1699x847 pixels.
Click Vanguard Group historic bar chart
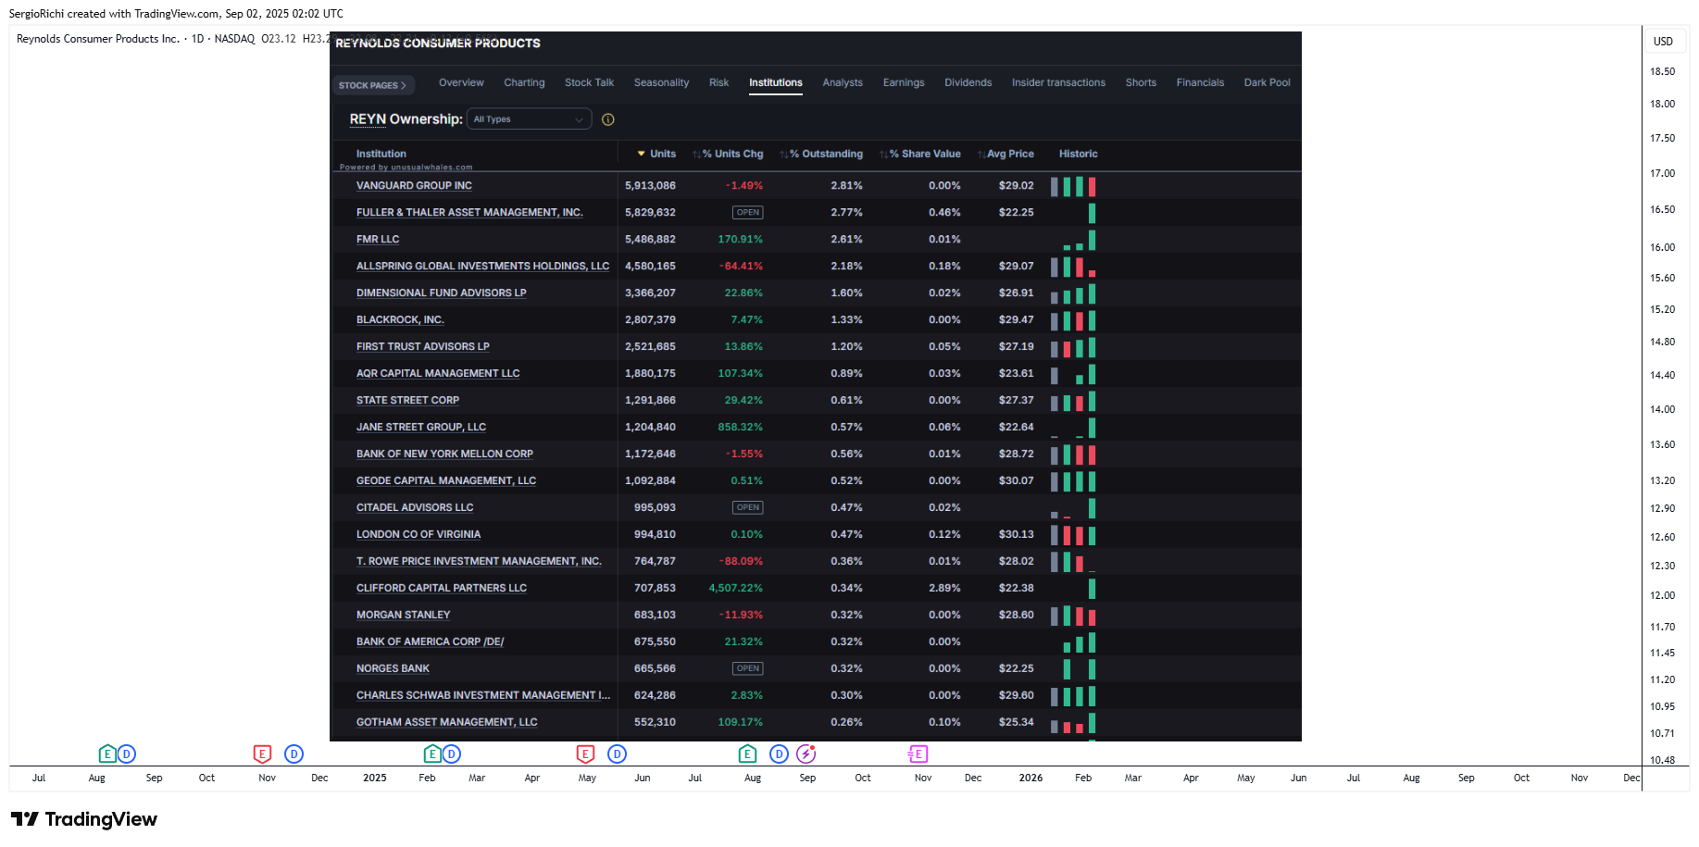point(1073,186)
